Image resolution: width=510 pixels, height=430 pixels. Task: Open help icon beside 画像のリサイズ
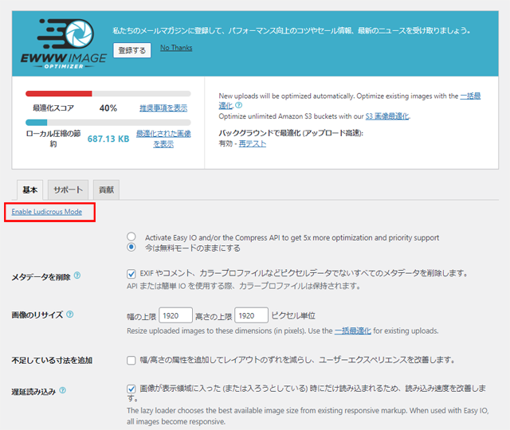[x=70, y=315]
